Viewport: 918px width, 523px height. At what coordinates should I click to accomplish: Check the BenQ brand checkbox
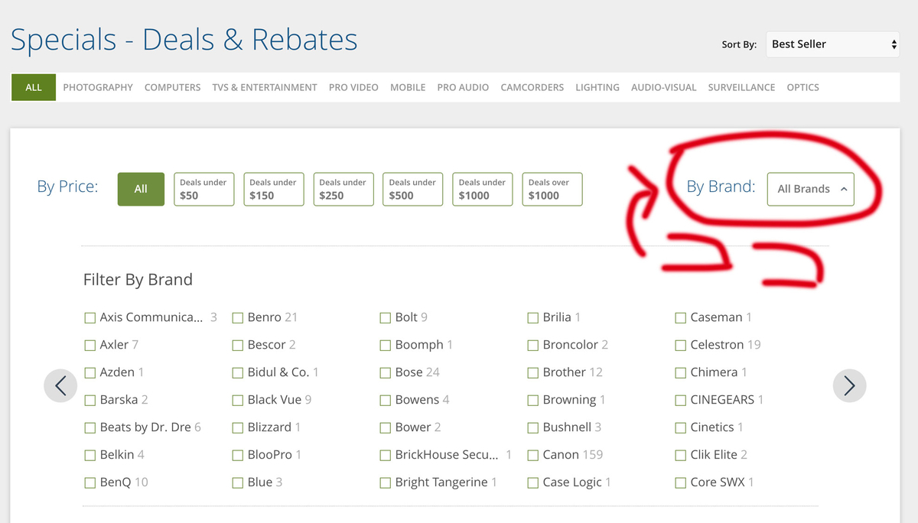pos(90,482)
